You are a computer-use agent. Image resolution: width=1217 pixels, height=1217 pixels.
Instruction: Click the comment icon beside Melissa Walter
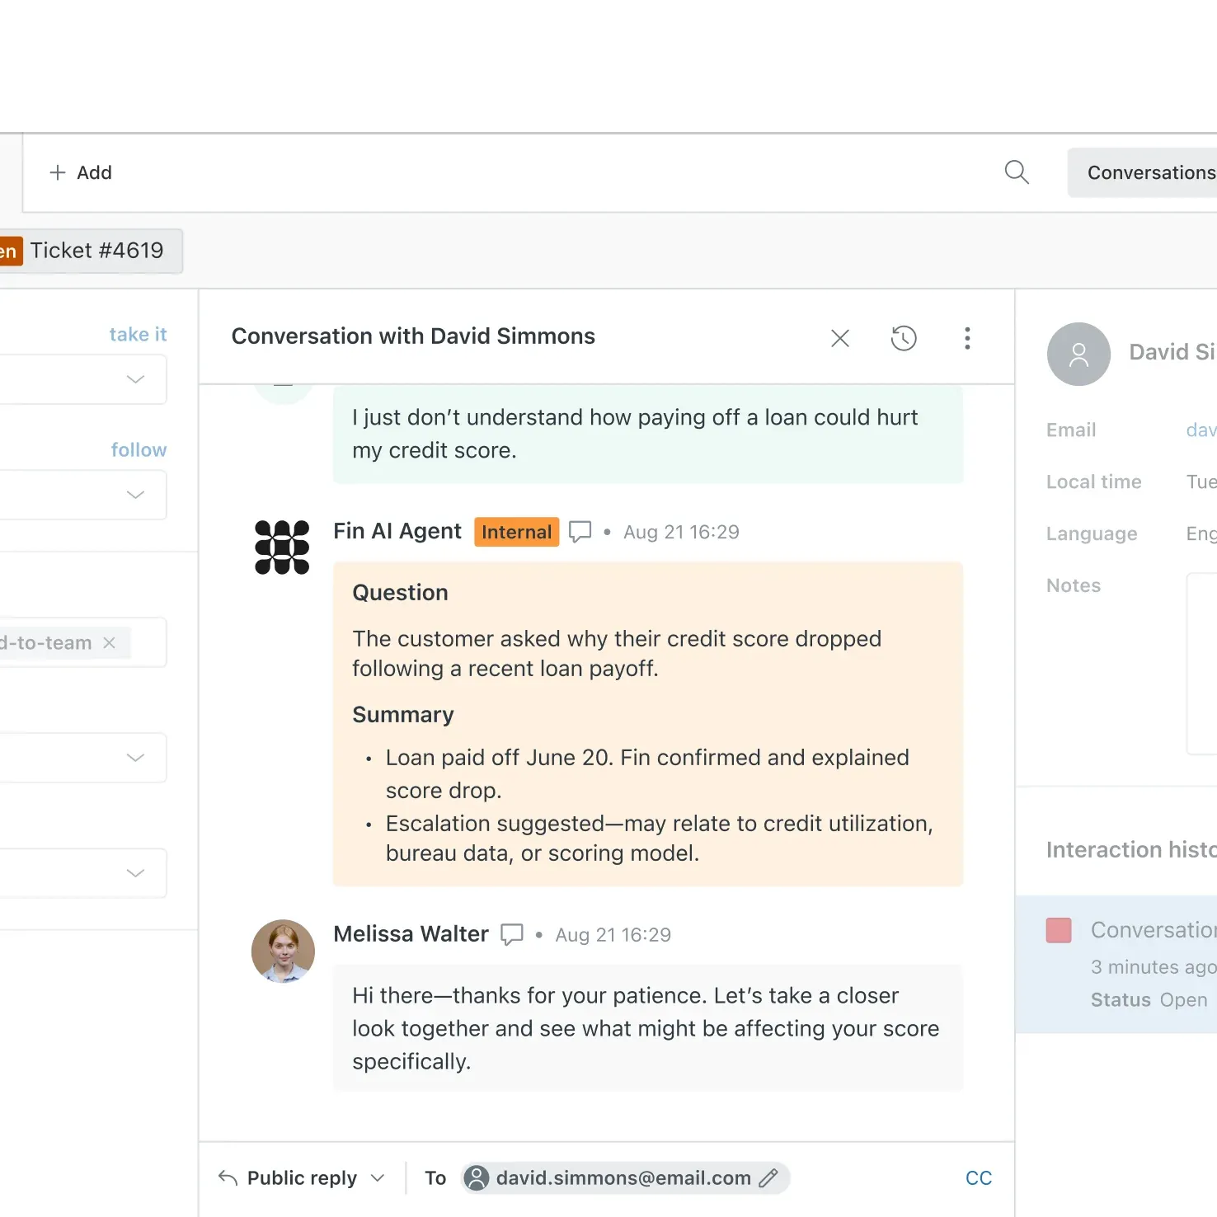coord(512,934)
